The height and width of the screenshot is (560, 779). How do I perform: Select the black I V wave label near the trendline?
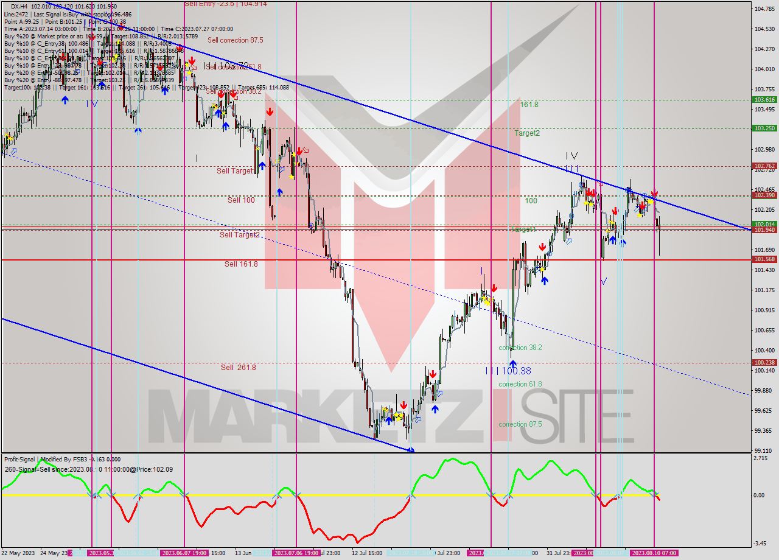click(571, 156)
